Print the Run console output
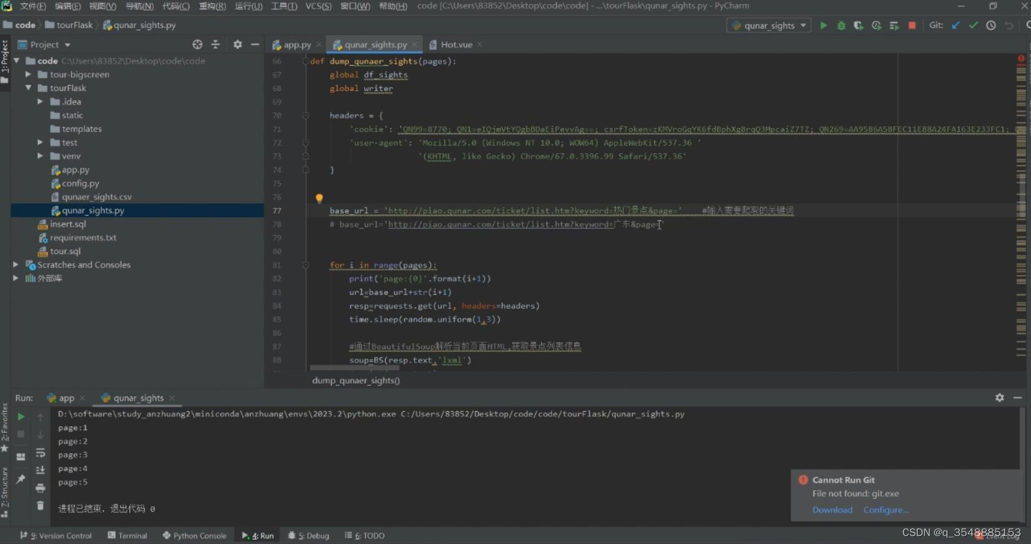This screenshot has height=544, width=1031. coord(40,488)
